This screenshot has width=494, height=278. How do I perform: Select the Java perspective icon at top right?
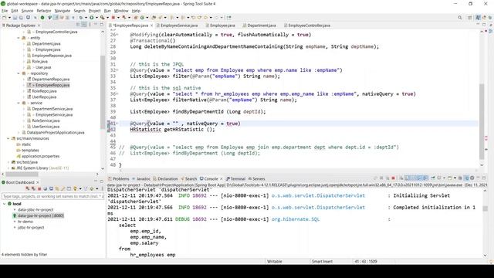coord(479,18)
